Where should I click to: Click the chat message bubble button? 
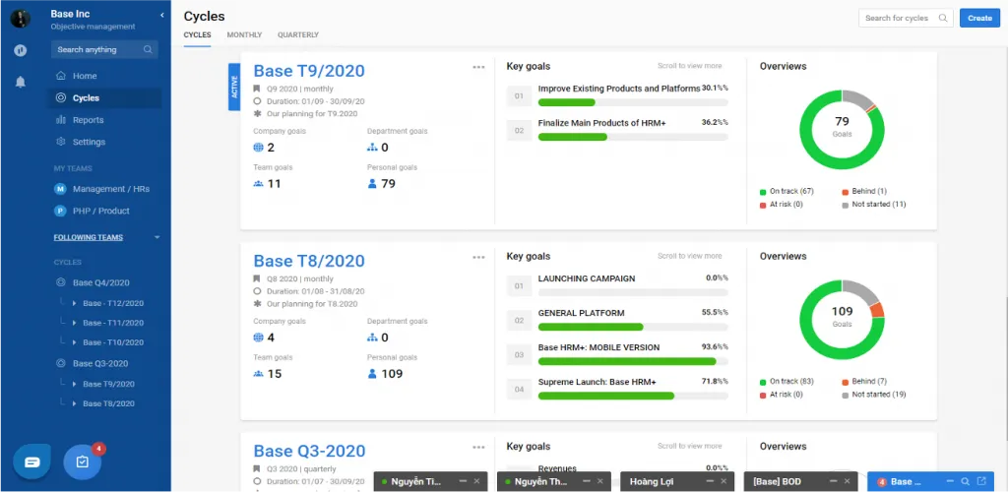(x=31, y=461)
